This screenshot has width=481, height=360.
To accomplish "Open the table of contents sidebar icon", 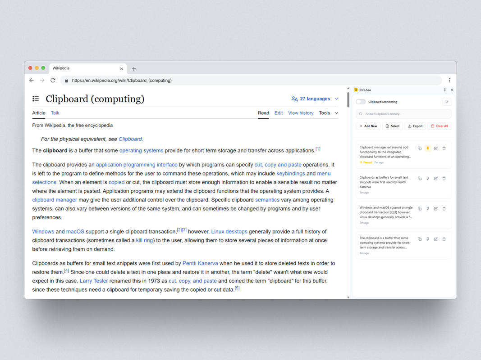I will [x=36, y=99].
